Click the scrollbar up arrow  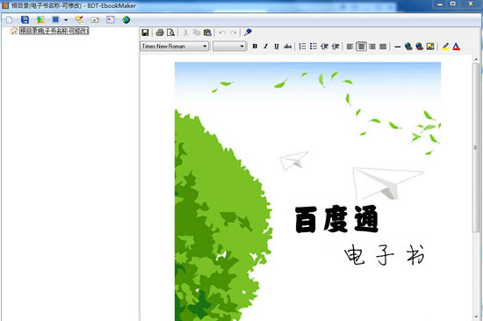(476, 59)
